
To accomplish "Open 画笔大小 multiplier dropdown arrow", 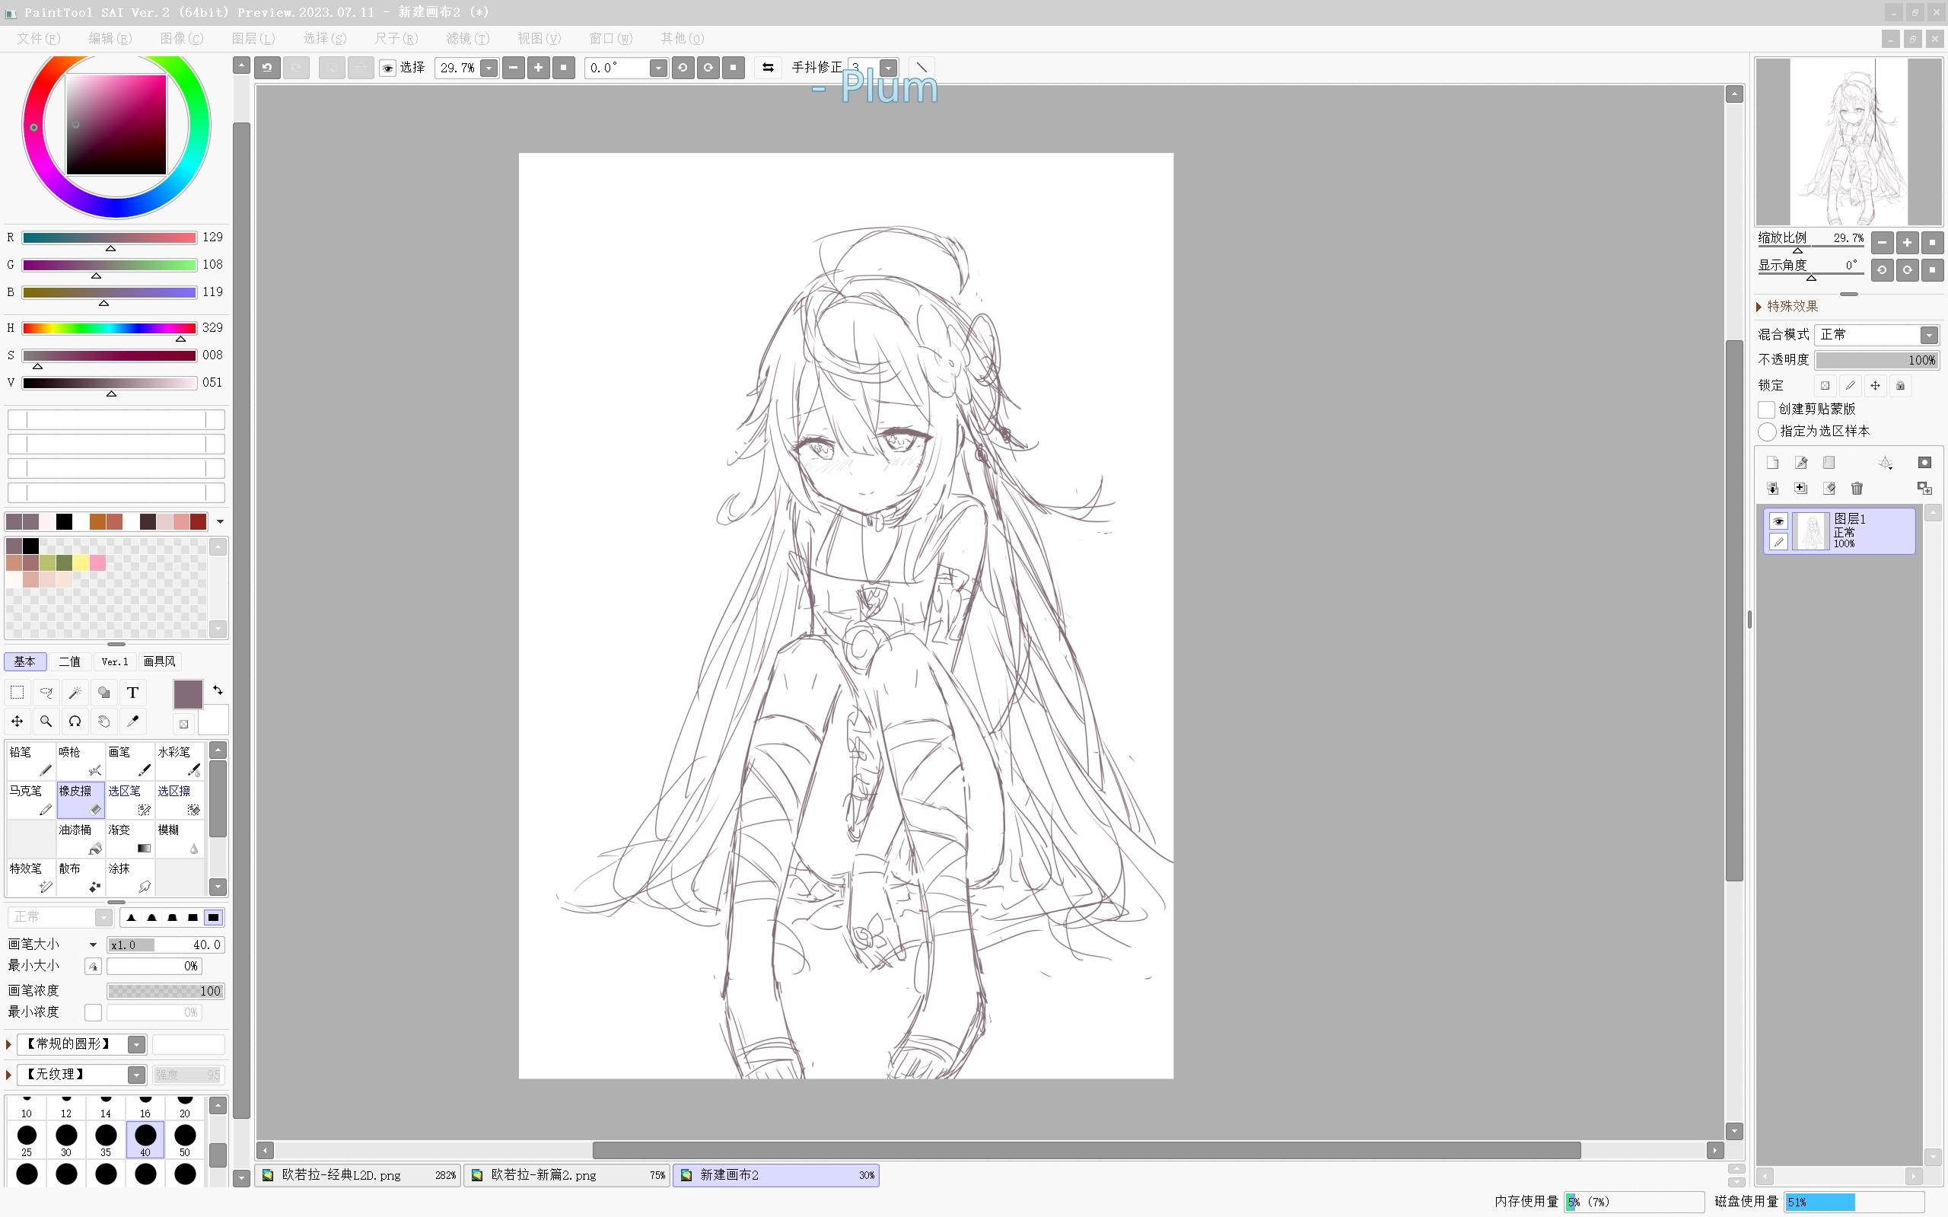I will pos(94,945).
